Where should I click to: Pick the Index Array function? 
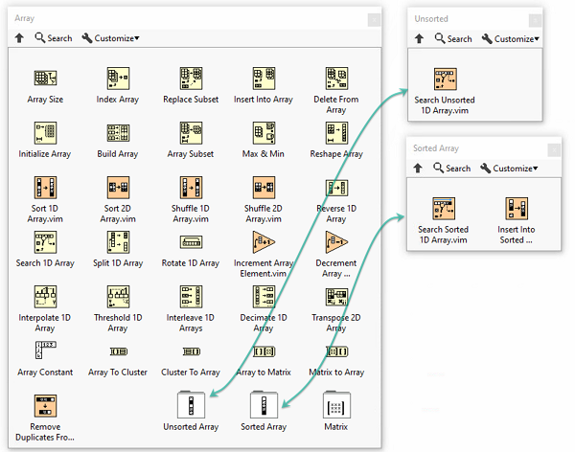118,79
